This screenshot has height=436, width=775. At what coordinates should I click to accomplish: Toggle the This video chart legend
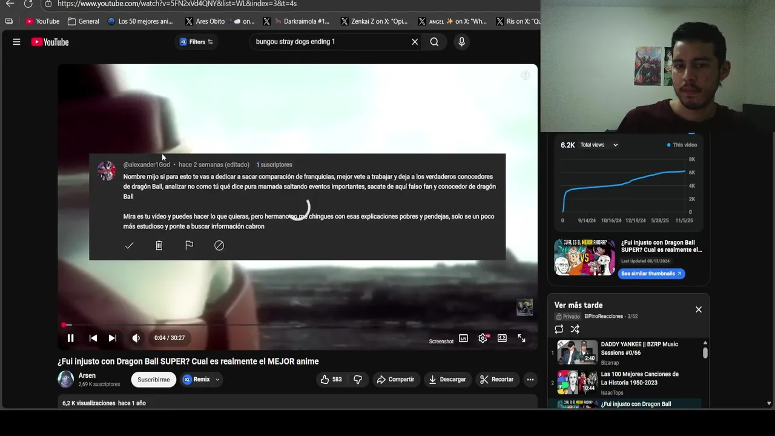[x=682, y=145]
